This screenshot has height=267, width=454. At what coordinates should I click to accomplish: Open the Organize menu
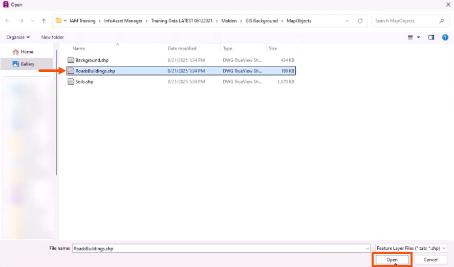tap(18, 37)
